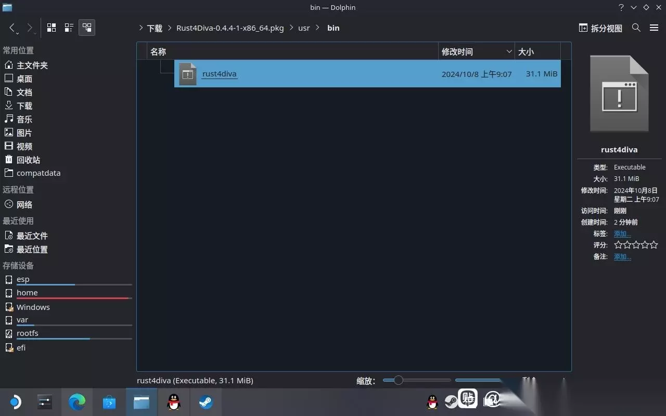Image resolution: width=666 pixels, height=416 pixels.
Task: Expand the path before 下载 breadcrumb
Action: (x=141, y=28)
